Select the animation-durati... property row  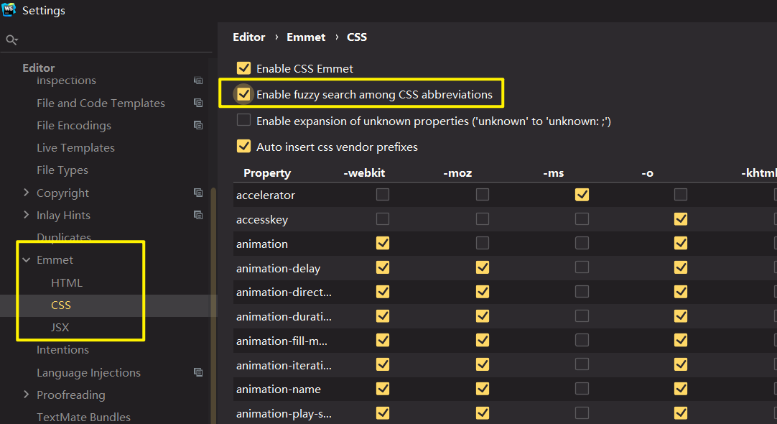point(505,316)
